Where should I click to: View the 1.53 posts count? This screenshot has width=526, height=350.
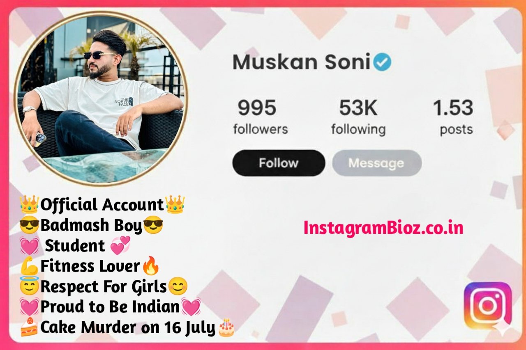click(453, 117)
